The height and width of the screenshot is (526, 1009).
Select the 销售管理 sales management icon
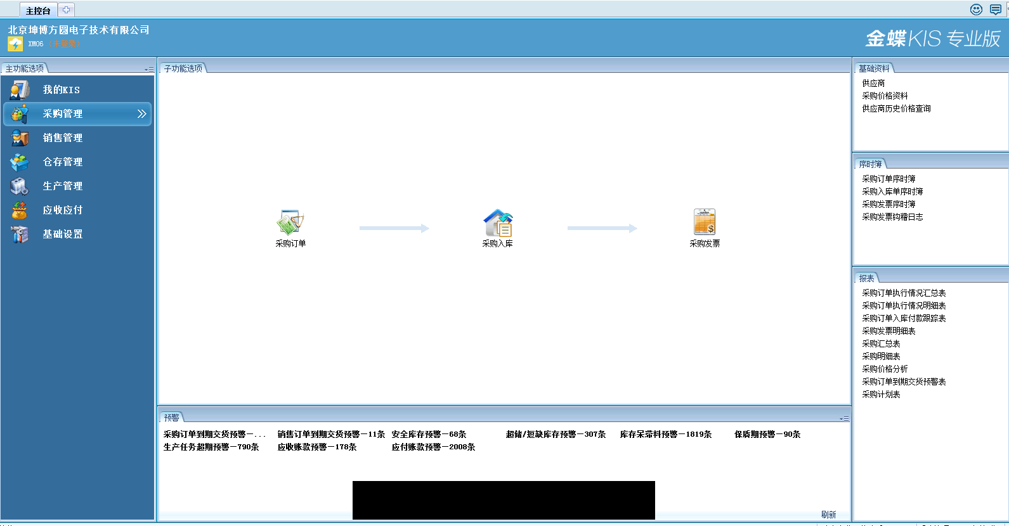[x=20, y=138]
